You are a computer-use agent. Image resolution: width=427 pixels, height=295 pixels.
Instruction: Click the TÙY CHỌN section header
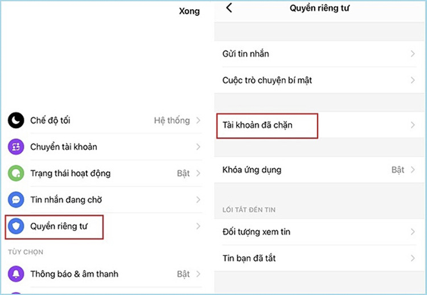(x=25, y=252)
